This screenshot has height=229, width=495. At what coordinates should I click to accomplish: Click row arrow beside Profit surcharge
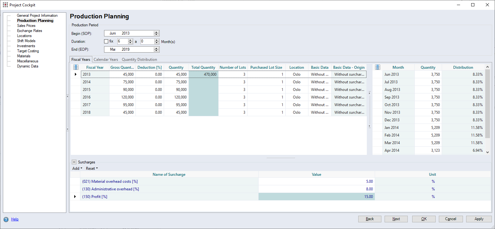[75, 197]
